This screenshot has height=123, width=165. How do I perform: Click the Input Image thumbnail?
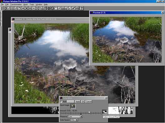coord(73,106)
